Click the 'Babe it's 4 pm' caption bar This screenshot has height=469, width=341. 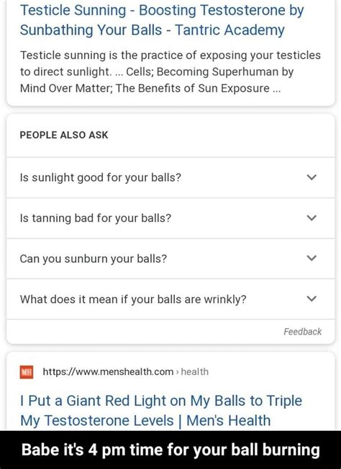tap(170, 450)
